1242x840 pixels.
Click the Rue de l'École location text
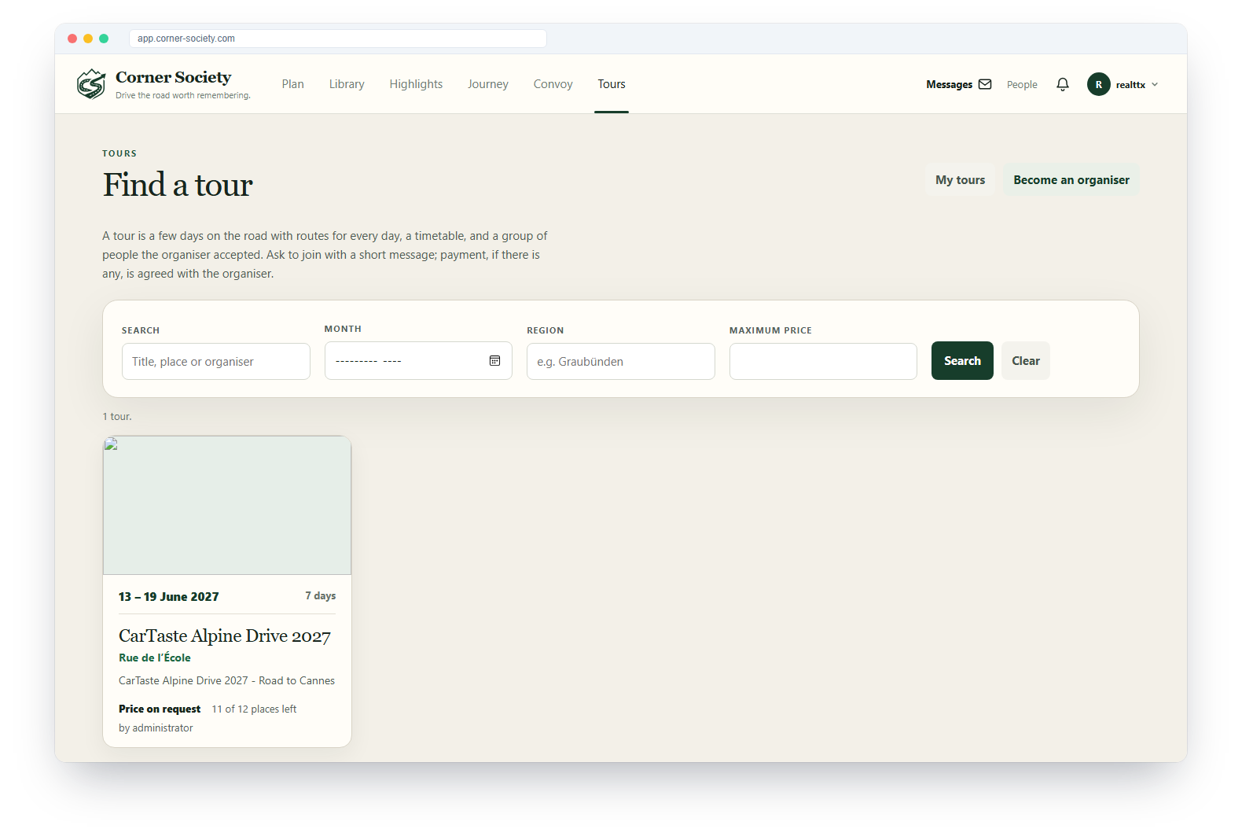(x=155, y=658)
